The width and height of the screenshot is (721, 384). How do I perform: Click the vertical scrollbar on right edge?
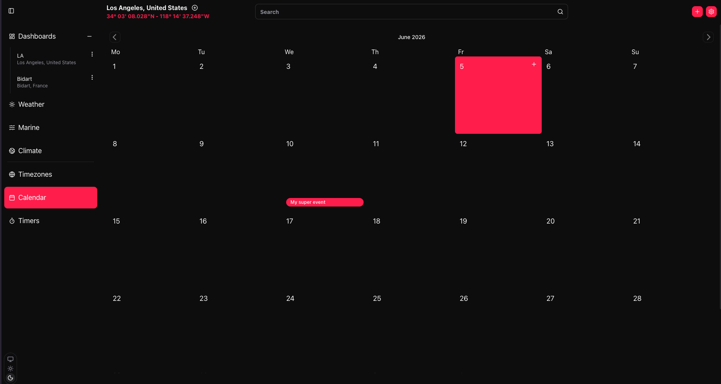pos(719,166)
